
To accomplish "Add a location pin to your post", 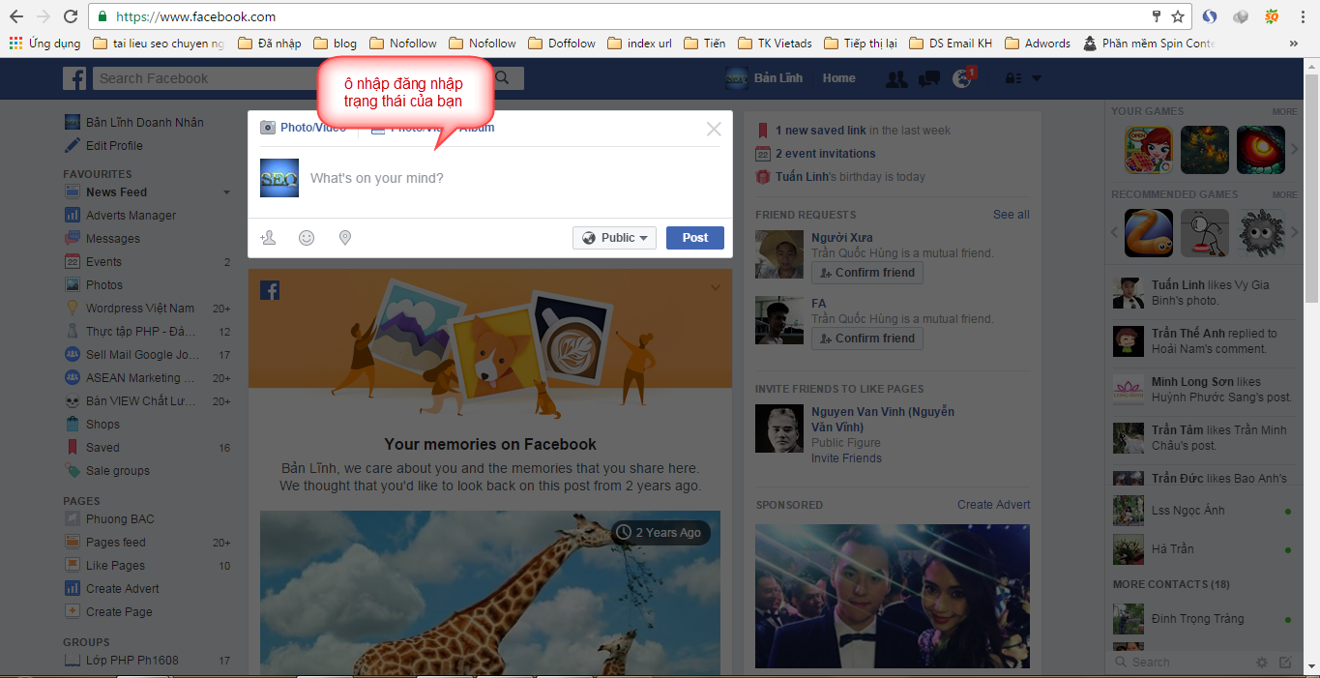I will 344,237.
